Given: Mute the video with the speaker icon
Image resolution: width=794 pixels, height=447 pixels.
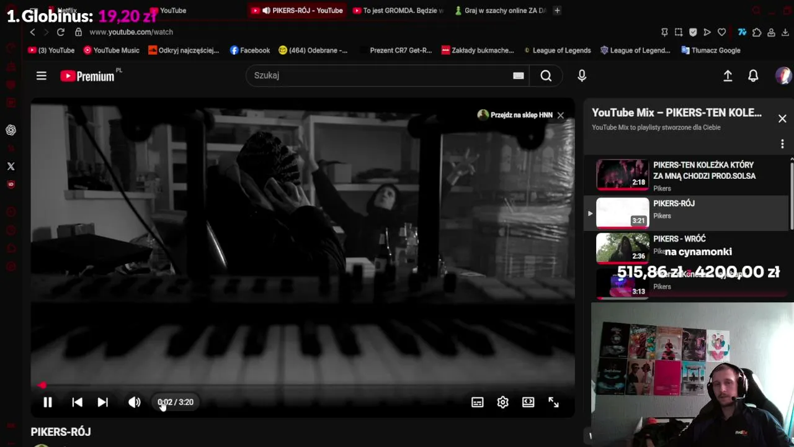Looking at the screenshot, I should point(134,402).
